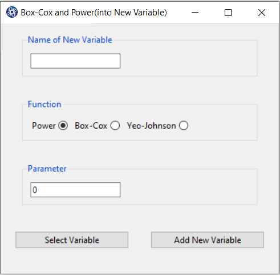This screenshot has width=280, height=275.
Task: Click the "Power" option label text
Action: (x=44, y=126)
